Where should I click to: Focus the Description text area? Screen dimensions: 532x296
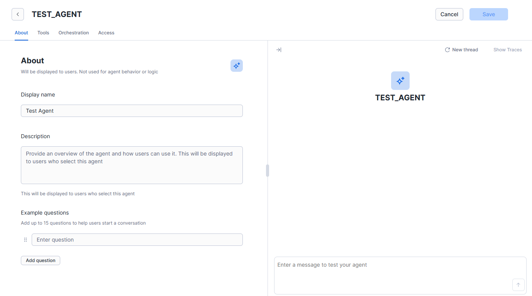[132, 165]
